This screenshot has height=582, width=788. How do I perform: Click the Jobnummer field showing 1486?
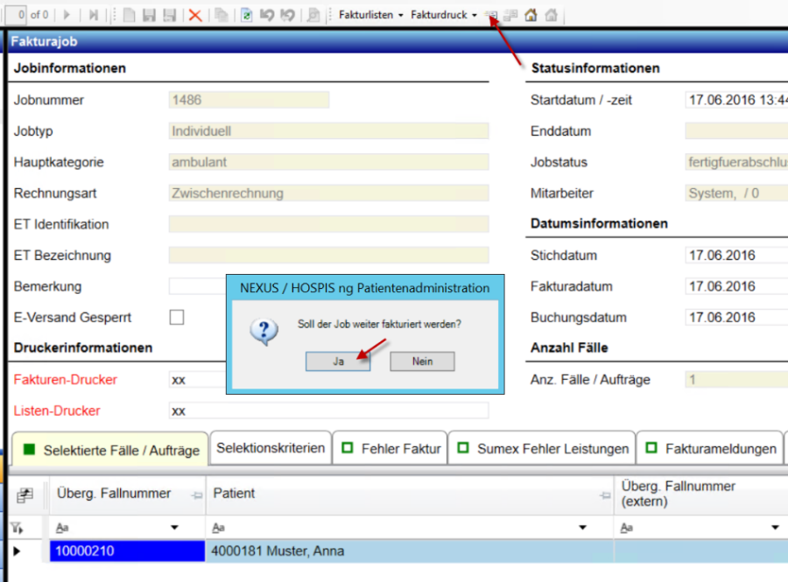coord(249,100)
